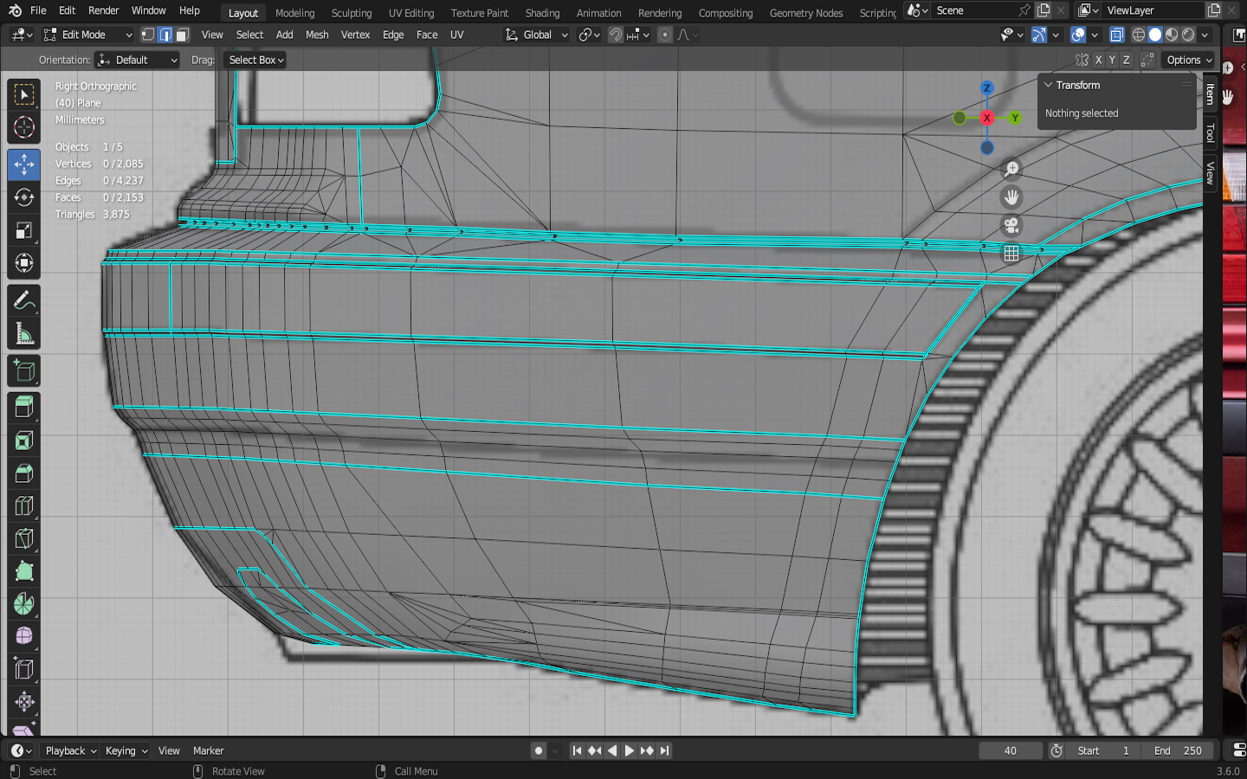The image size is (1247, 779).
Task: Open the Global transform orientation dropdown
Action: (x=537, y=35)
